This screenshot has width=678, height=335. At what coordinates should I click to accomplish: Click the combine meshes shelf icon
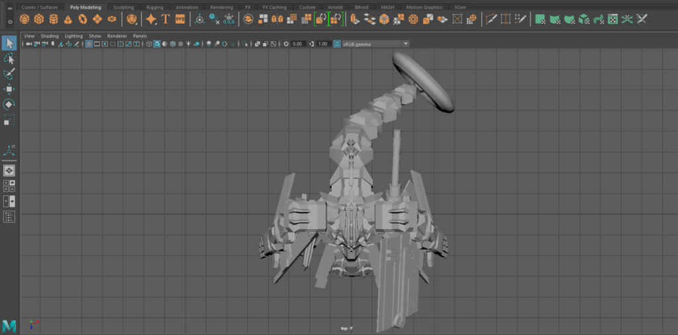(248, 19)
